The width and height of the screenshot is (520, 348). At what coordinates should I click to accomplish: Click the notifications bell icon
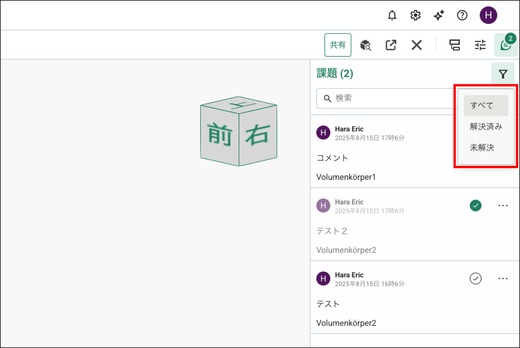pos(392,15)
